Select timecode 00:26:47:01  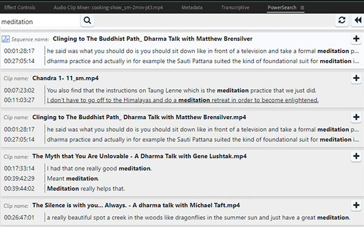19,218
